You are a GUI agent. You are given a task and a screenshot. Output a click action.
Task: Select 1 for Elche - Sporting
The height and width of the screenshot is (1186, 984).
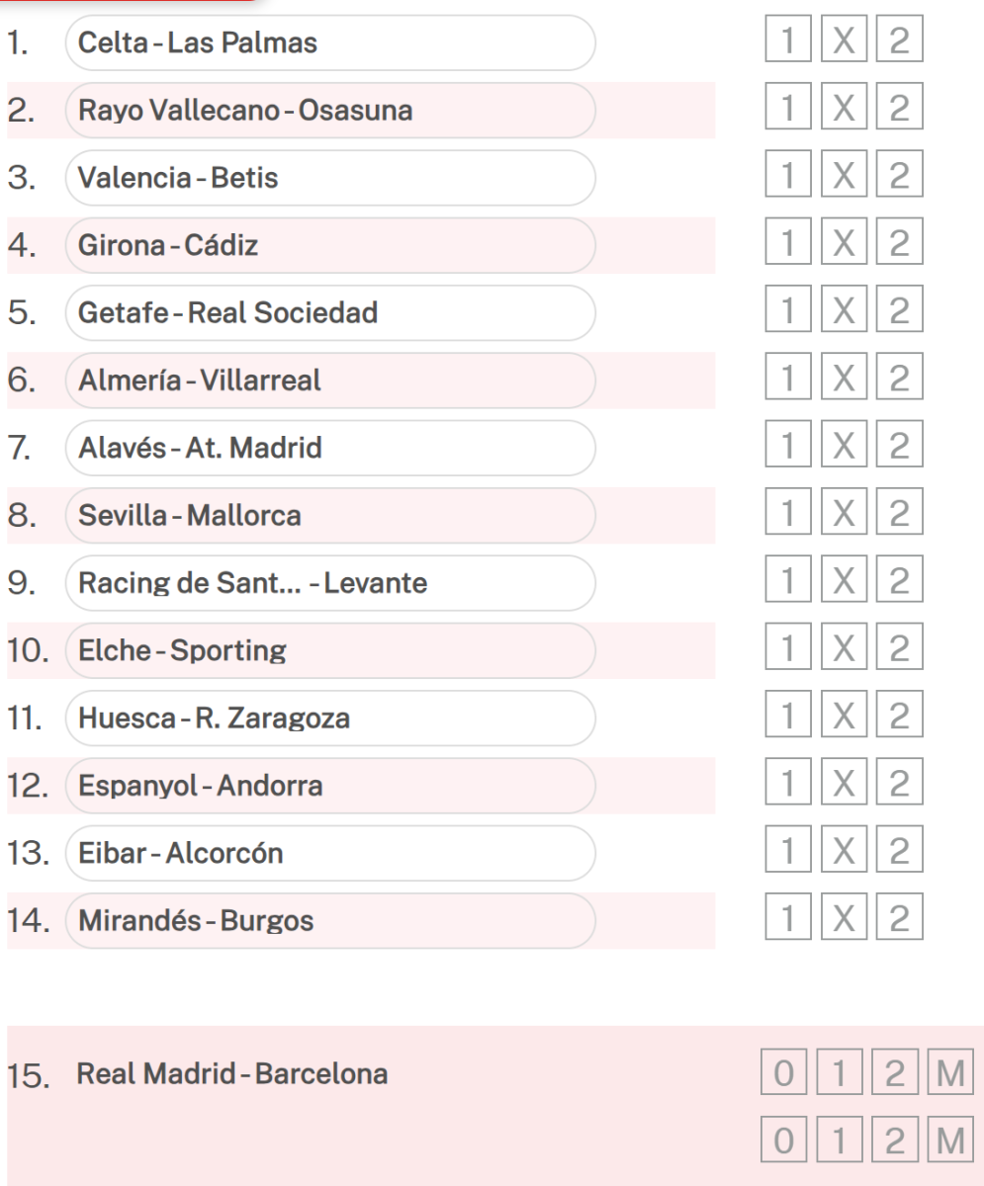pos(787,651)
